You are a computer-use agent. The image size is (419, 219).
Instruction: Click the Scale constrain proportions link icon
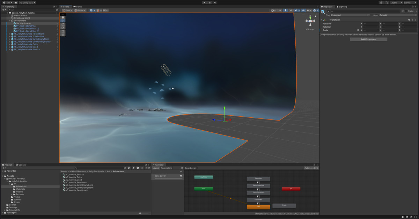(358, 30)
